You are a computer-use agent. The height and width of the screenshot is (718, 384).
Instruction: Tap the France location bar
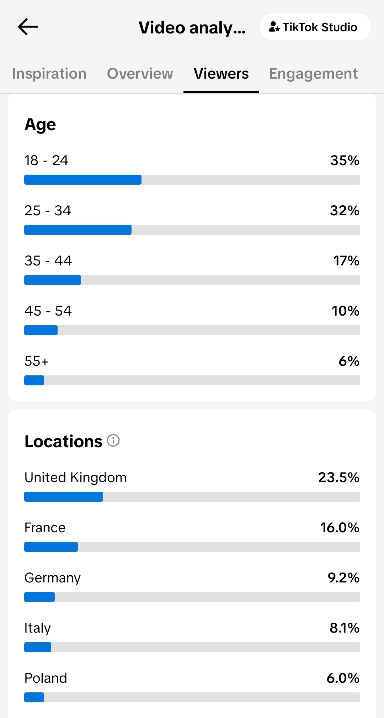tap(192, 547)
